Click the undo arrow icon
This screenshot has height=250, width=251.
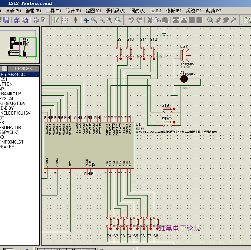(x=131, y=20)
